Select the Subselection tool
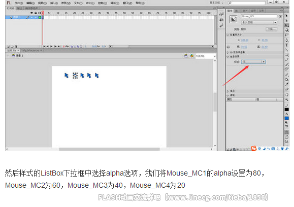This screenshot has width=294, height=207. tap(287, 20)
